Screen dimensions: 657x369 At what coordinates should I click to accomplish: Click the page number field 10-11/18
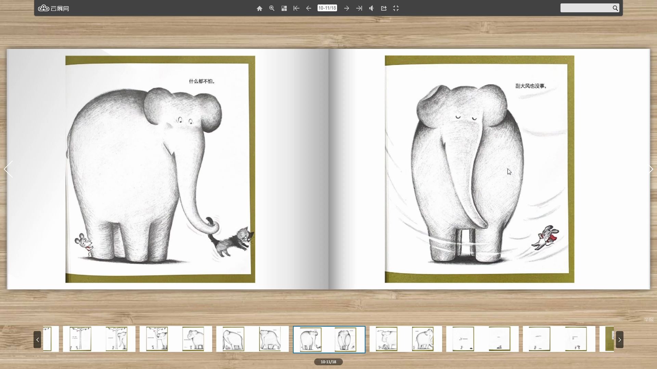pos(327,8)
